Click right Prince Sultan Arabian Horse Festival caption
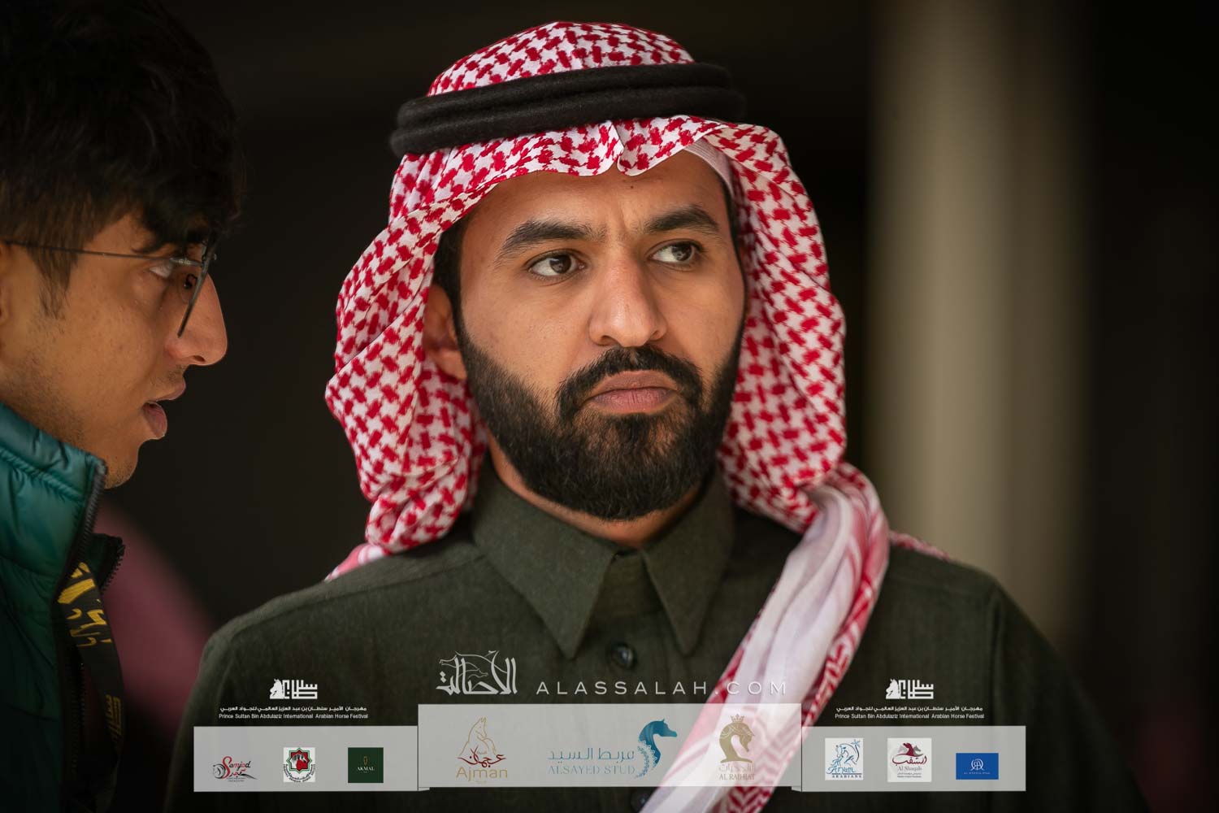Screen dimensions: 1219x813 [909, 713]
